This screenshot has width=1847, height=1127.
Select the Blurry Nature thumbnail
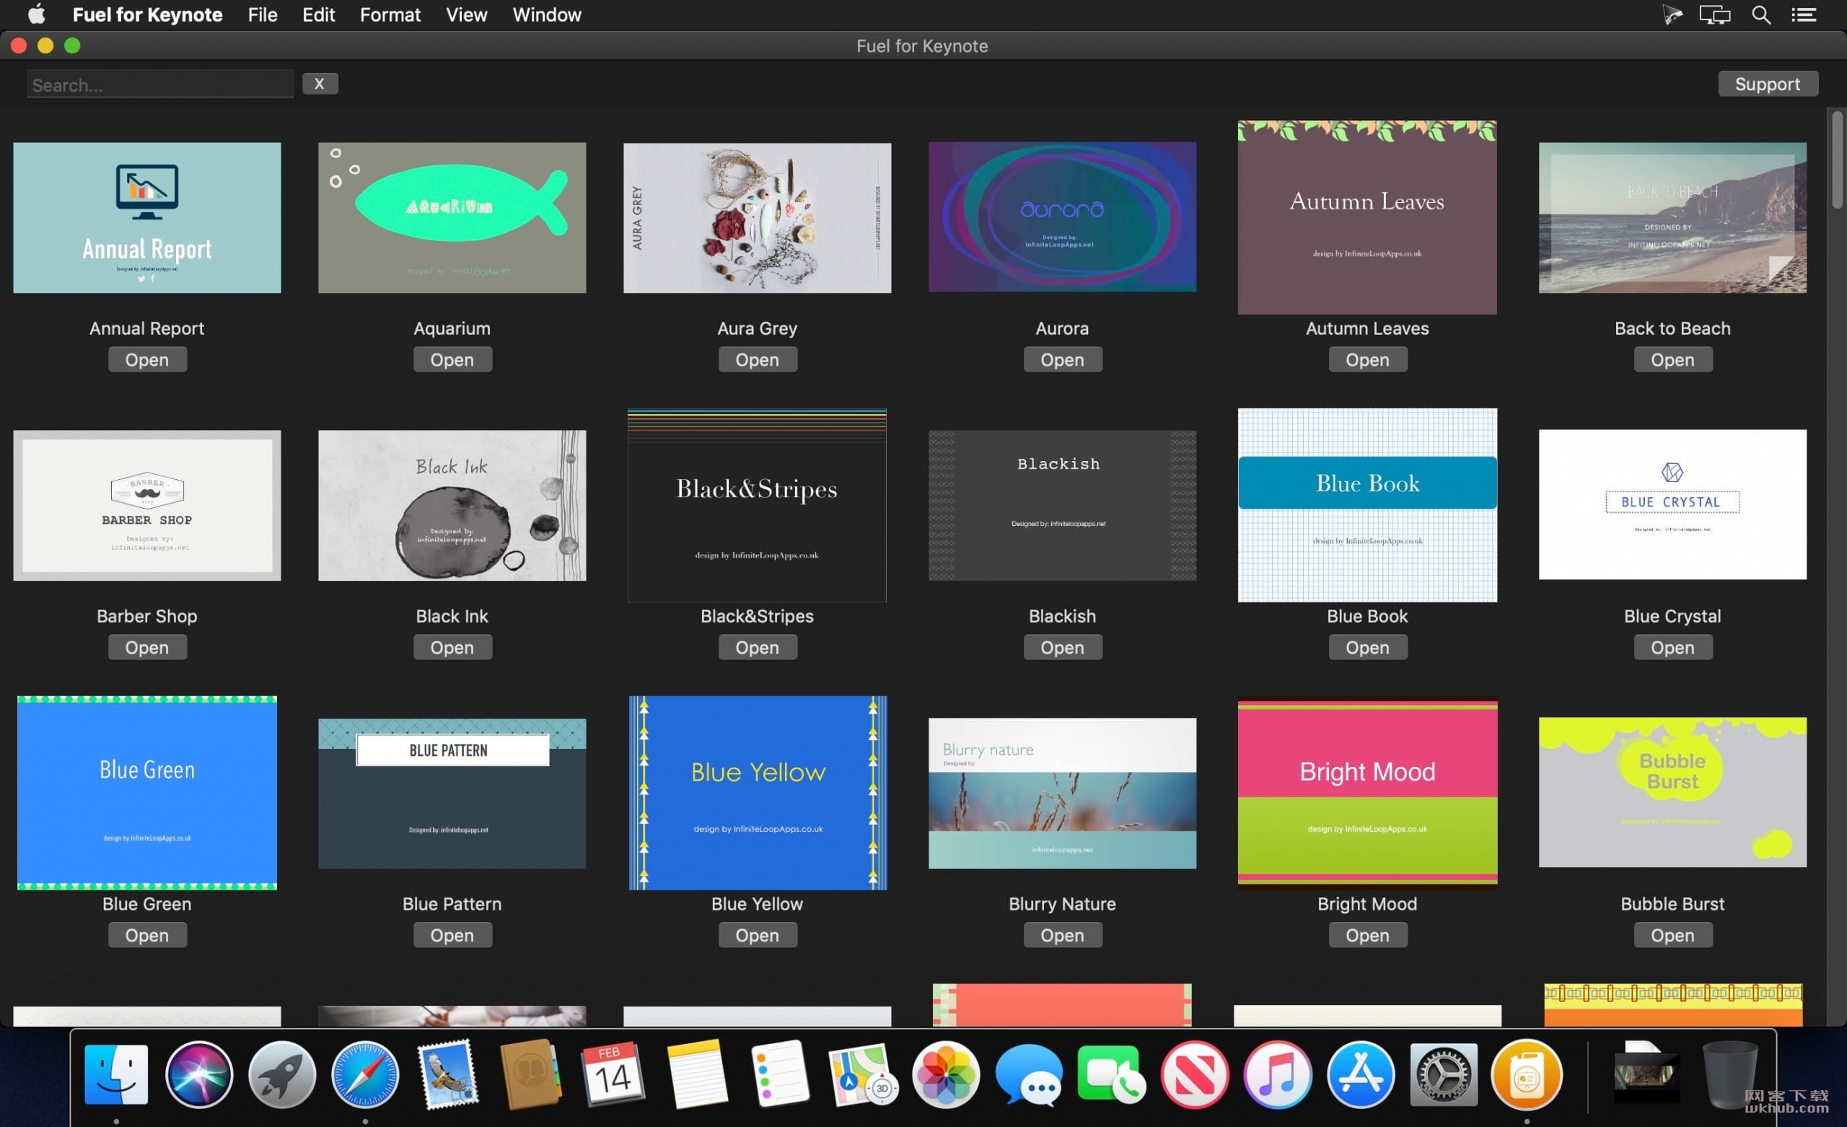click(x=1062, y=794)
